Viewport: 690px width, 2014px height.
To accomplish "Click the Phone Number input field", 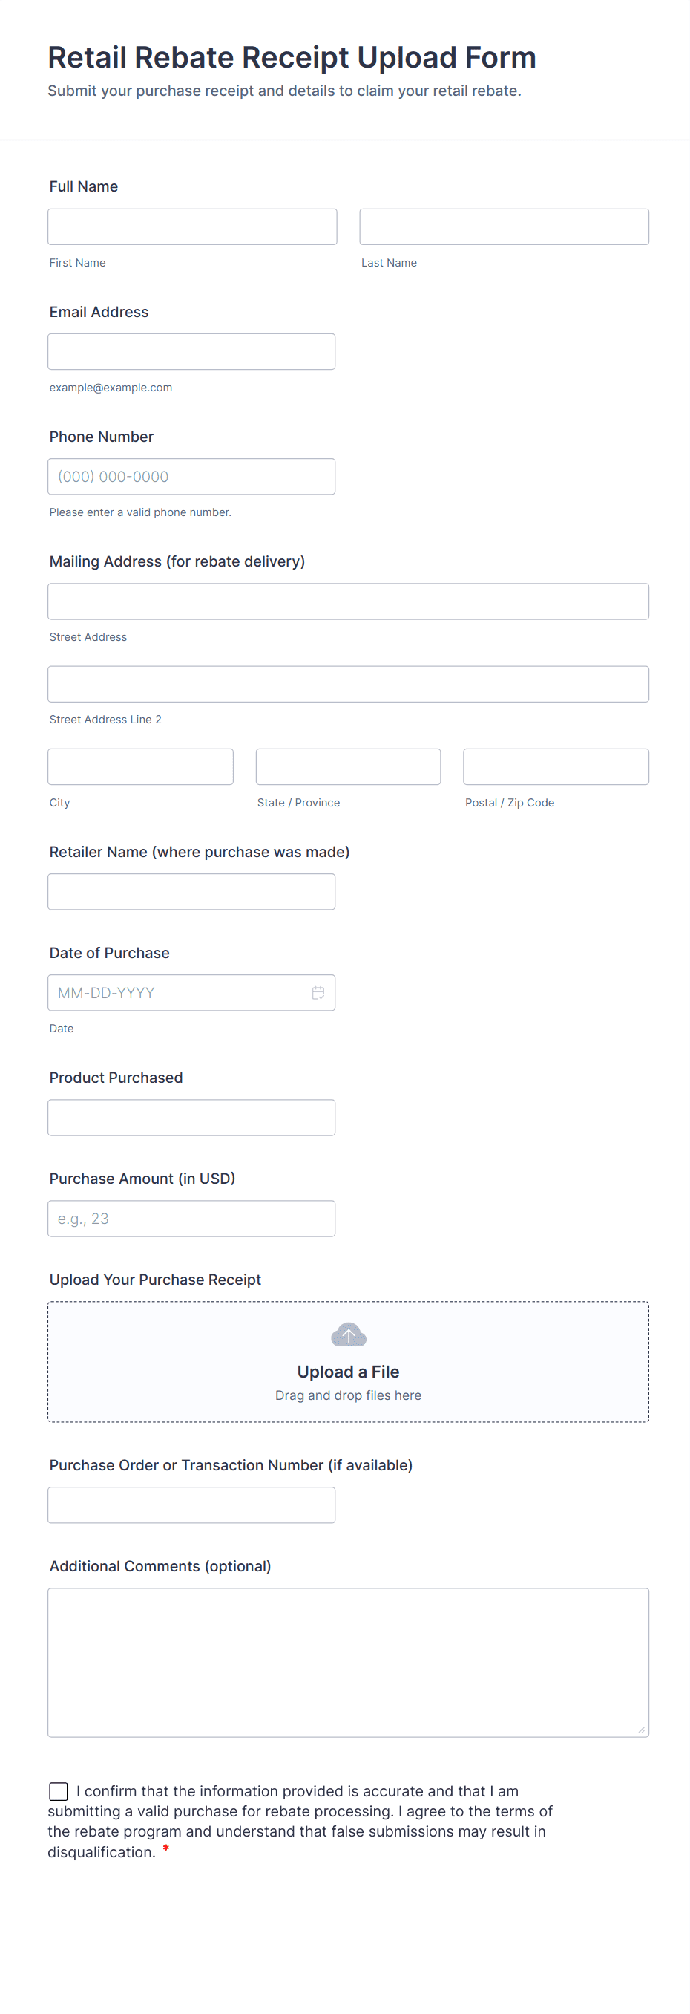I will pyautogui.click(x=191, y=476).
